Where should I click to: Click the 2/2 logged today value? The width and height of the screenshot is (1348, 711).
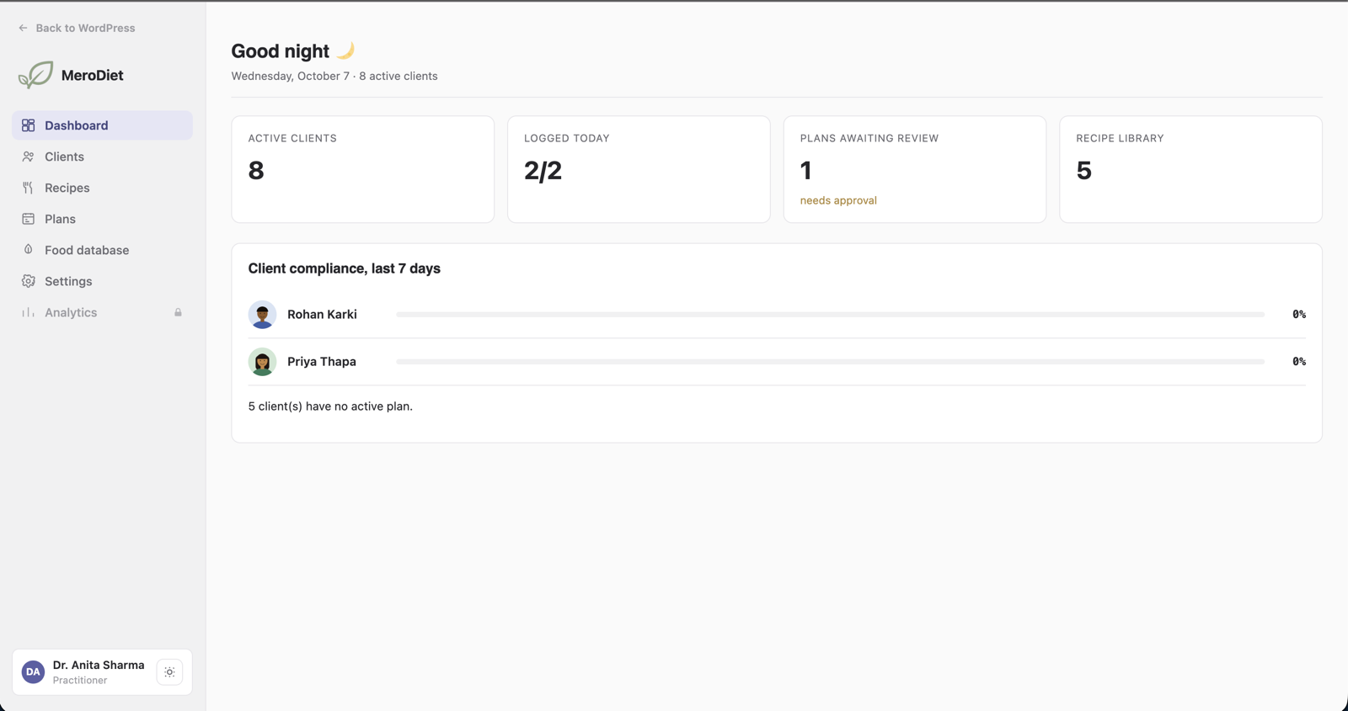[543, 171]
